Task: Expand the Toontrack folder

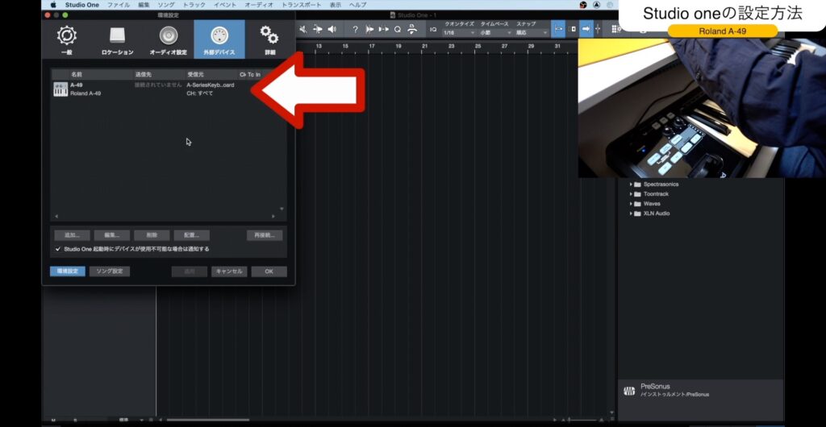Action: pyautogui.click(x=631, y=194)
